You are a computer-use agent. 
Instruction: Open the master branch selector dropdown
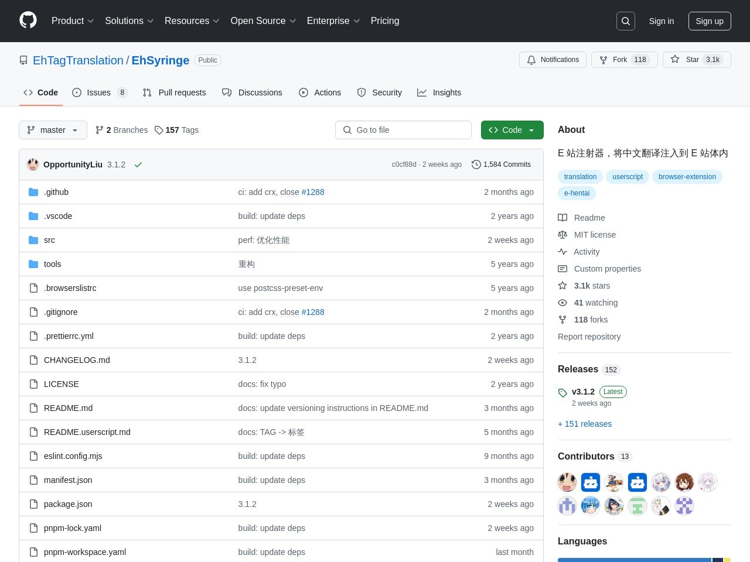[x=53, y=130]
